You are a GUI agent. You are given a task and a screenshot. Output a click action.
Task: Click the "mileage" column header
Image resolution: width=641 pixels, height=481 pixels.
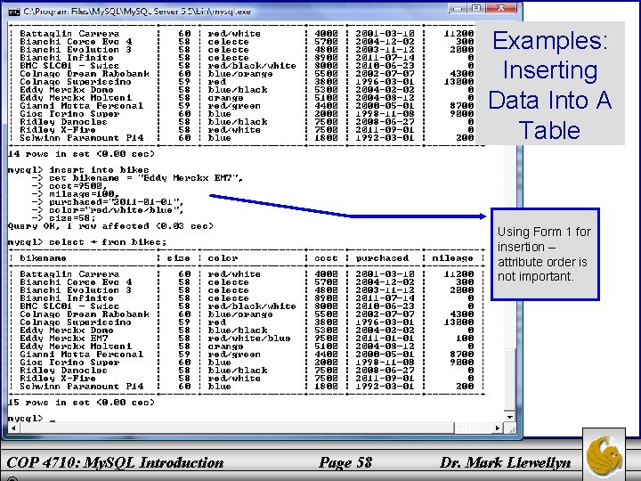(x=452, y=258)
